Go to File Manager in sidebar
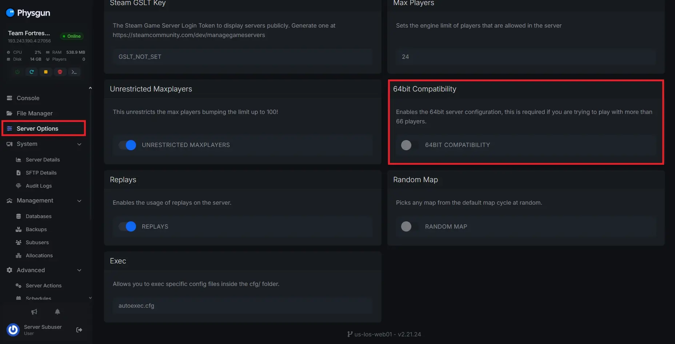The width and height of the screenshot is (675, 344). click(x=35, y=113)
